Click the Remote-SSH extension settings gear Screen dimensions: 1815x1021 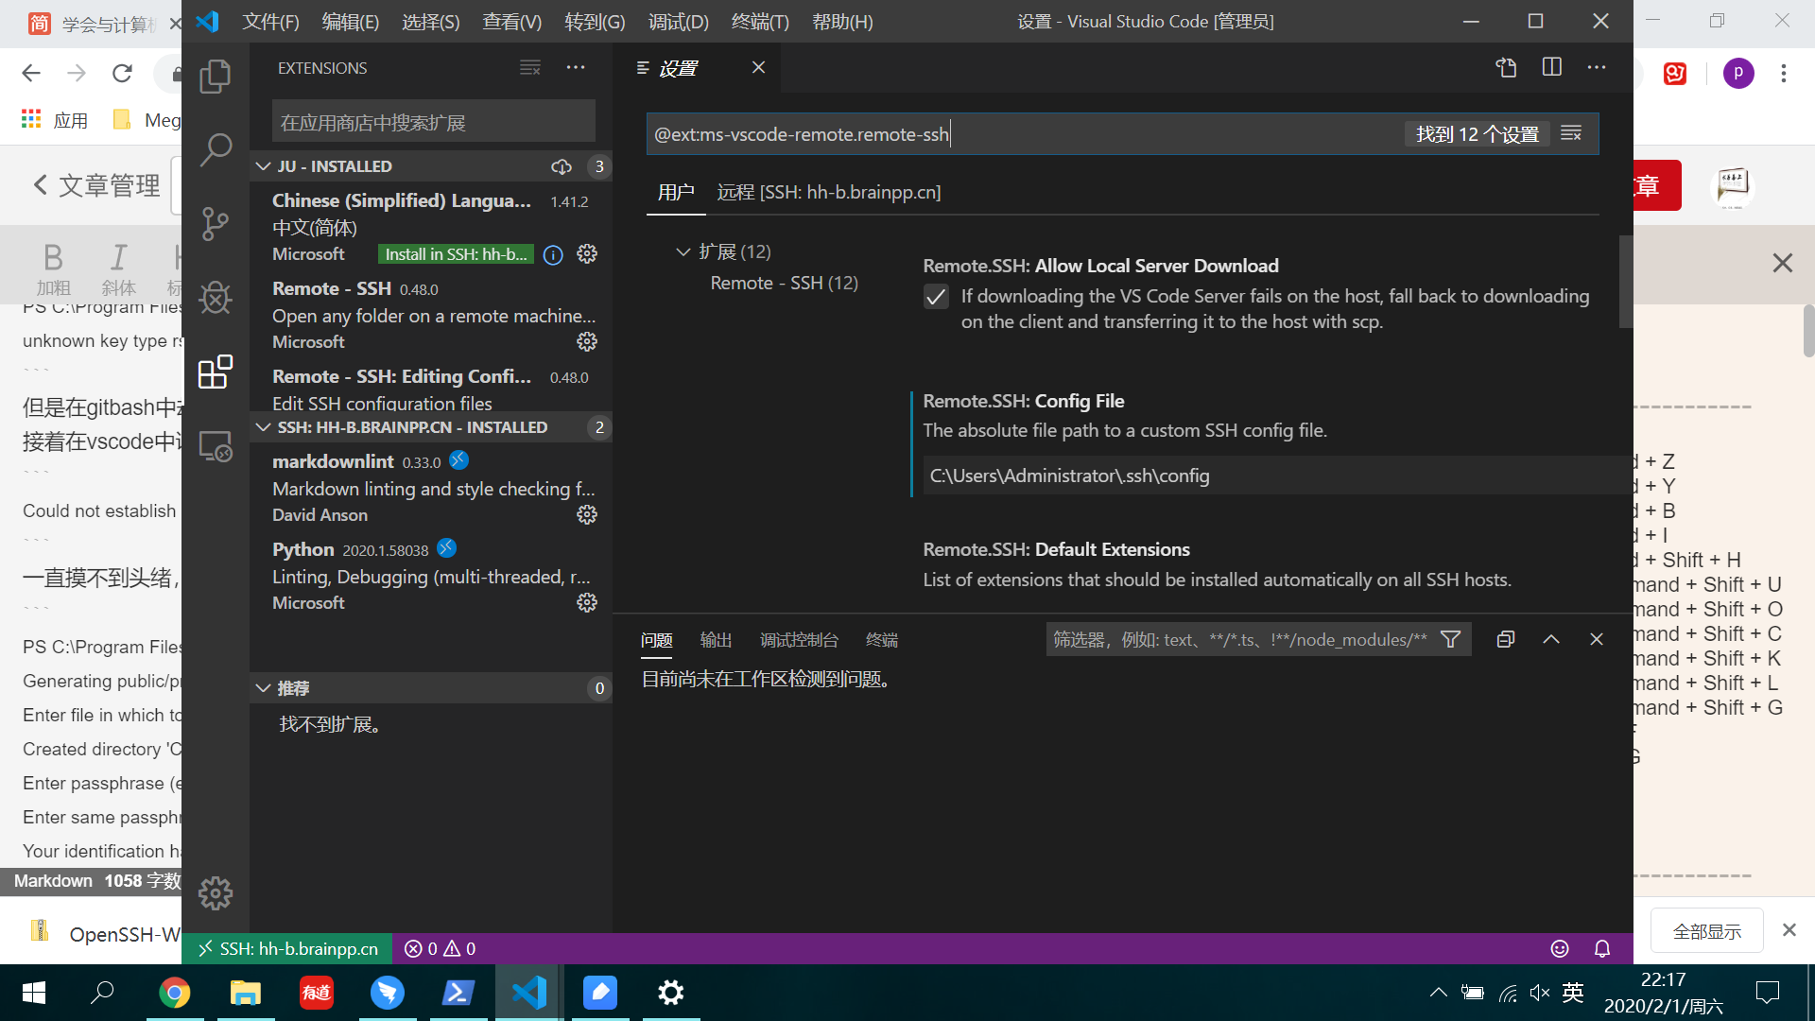click(587, 341)
